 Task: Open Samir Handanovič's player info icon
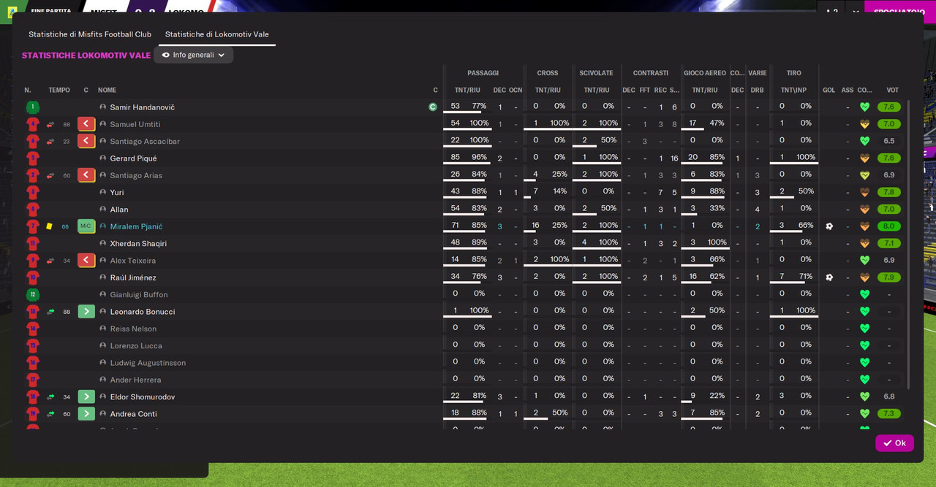(x=103, y=107)
